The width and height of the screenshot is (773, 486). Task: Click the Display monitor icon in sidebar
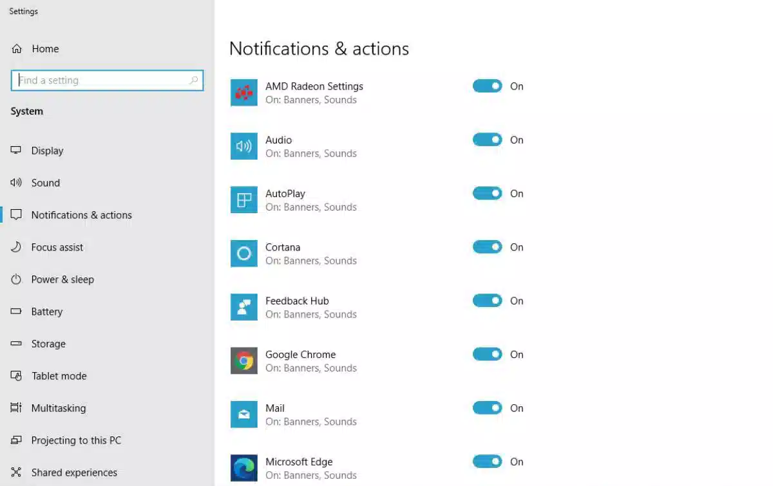[x=16, y=151]
